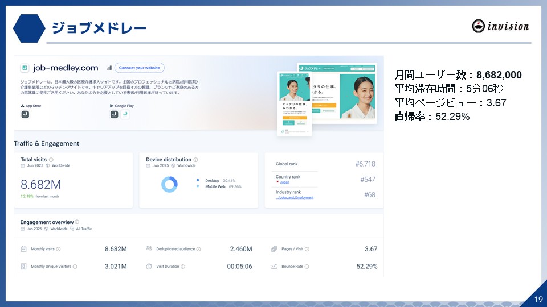
Task: Click the 8.682M total visits value
Action: [41, 184]
